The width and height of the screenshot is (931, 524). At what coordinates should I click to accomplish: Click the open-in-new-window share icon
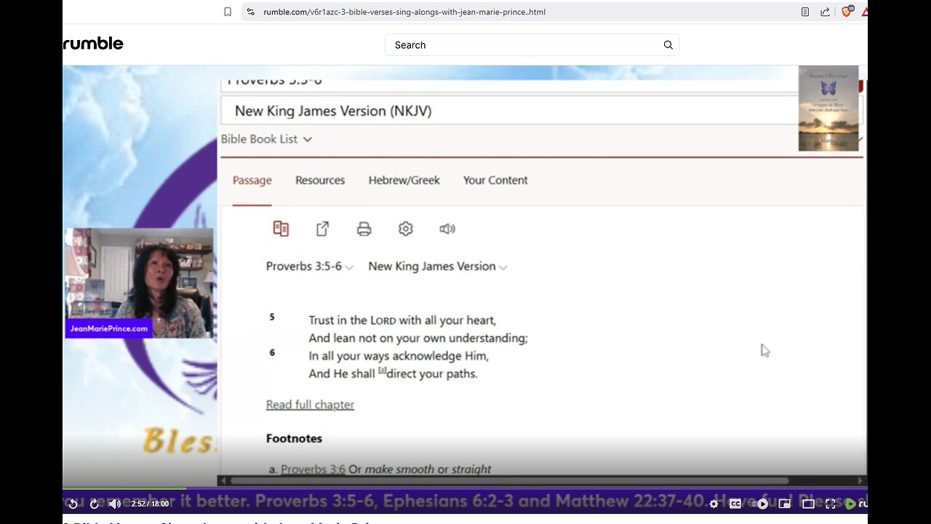tap(322, 229)
